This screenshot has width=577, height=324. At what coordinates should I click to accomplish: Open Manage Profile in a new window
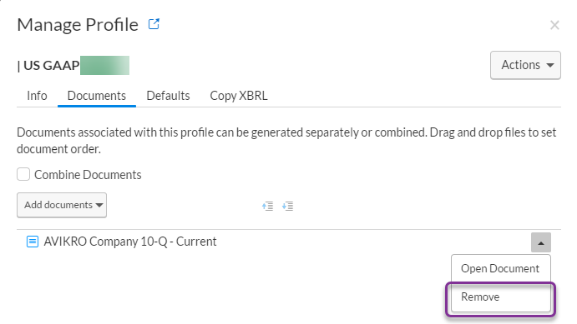pyautogui.click(x=154, y=24)
